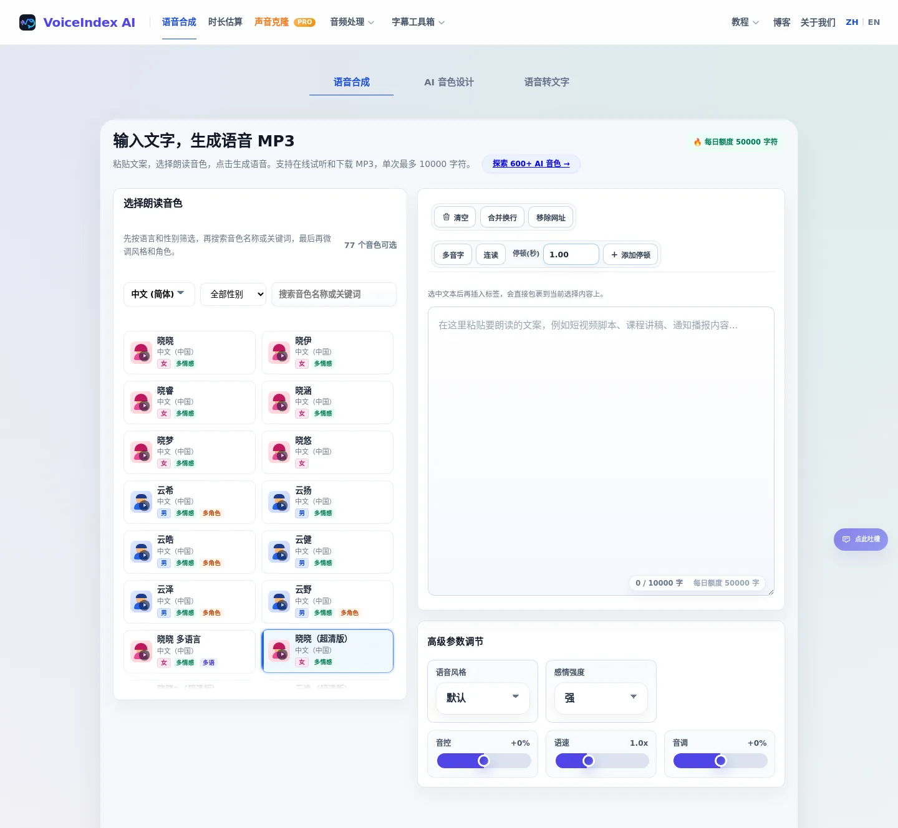Click the 音调 pitch slider
The height and width of the screenshot is (828, 898).
[x=720, y=761]
